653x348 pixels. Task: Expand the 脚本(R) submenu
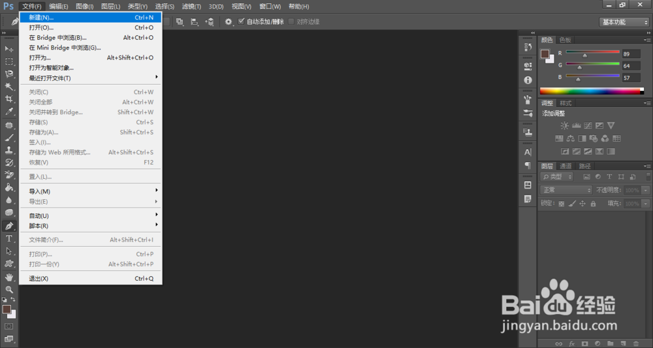tap(90, 226)
